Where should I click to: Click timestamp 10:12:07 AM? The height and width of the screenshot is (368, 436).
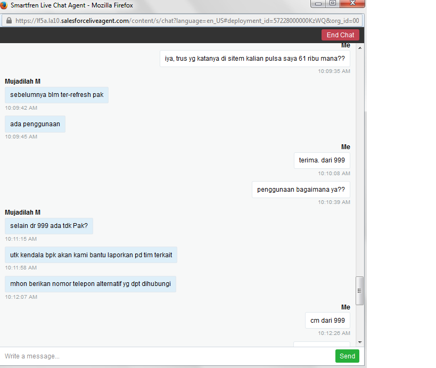21,297
